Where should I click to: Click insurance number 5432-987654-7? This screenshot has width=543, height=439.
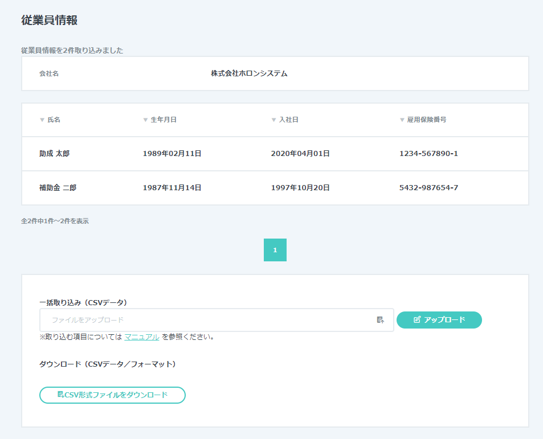pyautogui.click(x=428, y=188)
